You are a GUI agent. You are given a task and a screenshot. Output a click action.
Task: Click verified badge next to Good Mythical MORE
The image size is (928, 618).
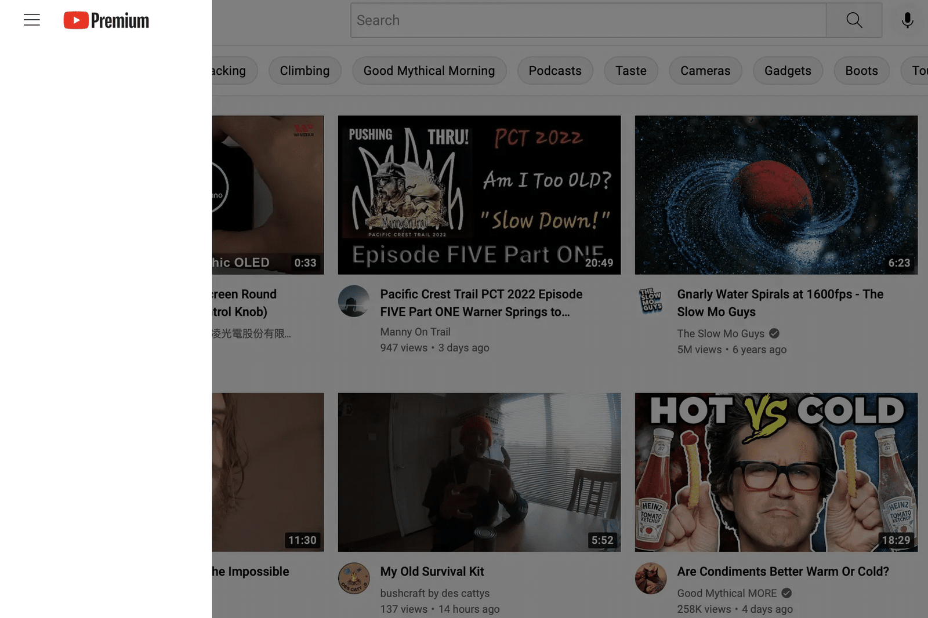786,593
